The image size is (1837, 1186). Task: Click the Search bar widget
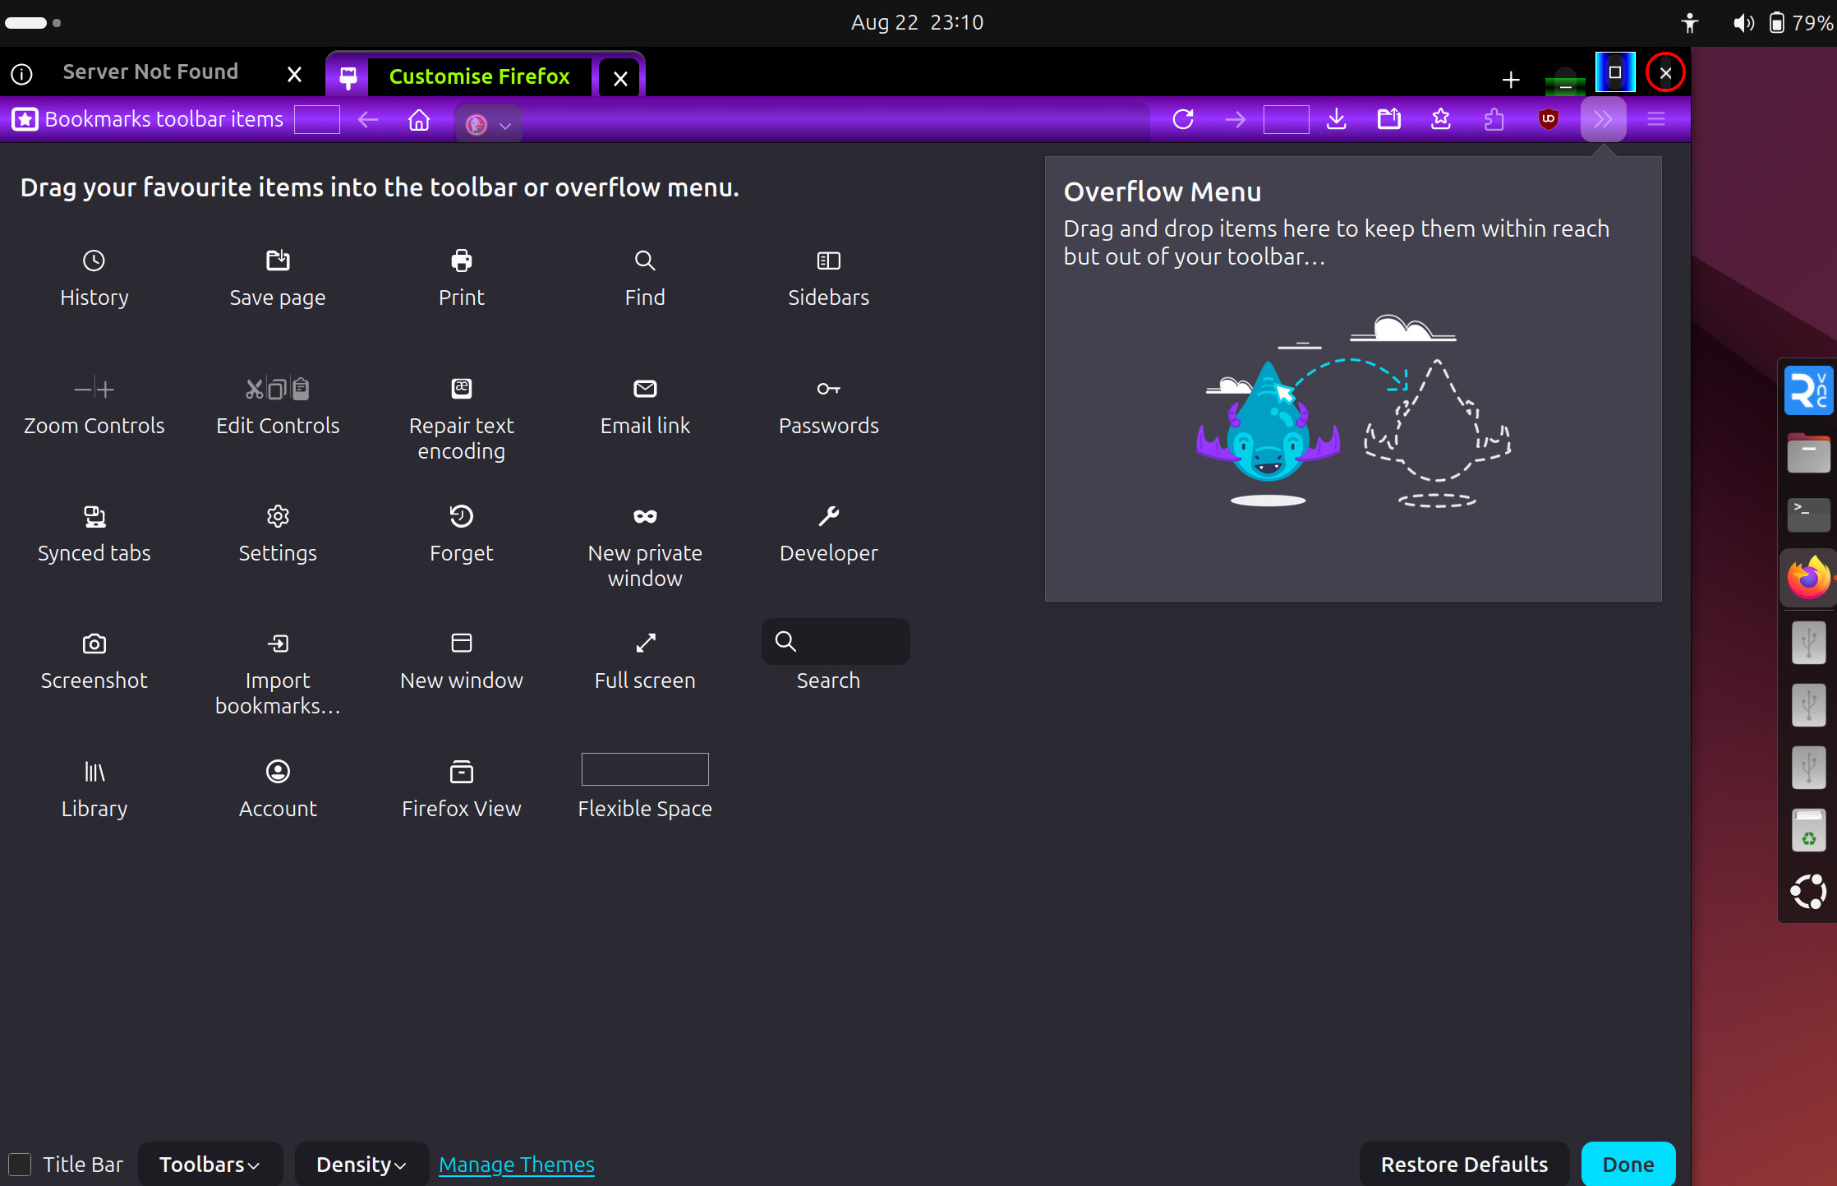click(836, 641)
